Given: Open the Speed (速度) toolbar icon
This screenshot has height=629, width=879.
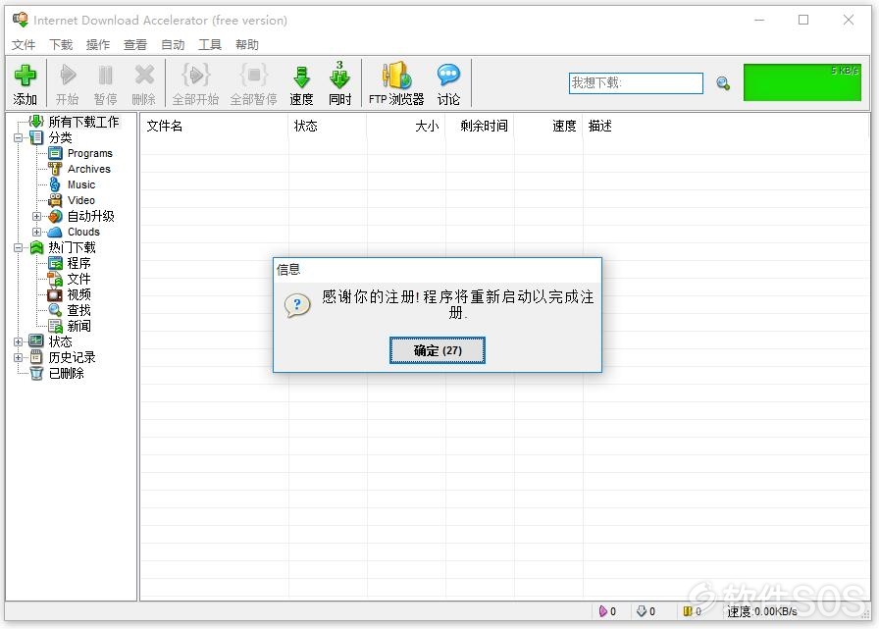Looking at the screenshot, I should click(x=301, y=77).
